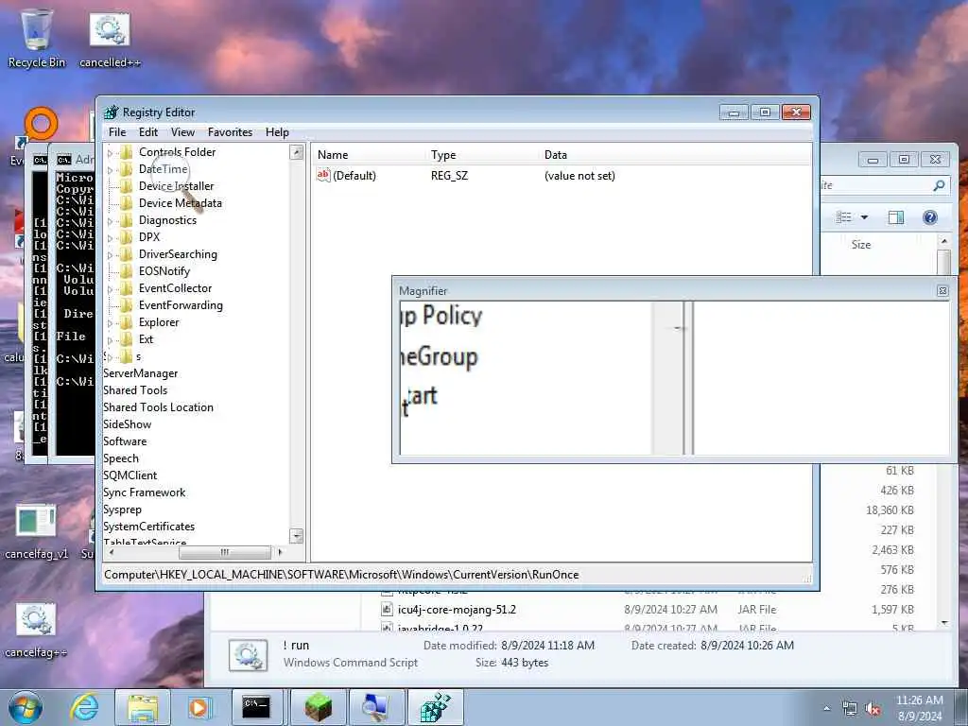Open Windows Media Player from taskbar
Screen dimensions: 968x726
point(199,707)
